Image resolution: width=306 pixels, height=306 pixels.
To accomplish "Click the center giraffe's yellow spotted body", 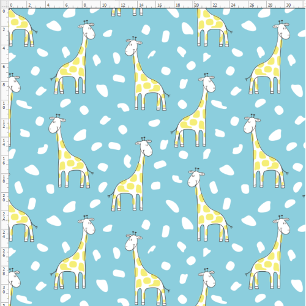I will (x=128, y=185).
